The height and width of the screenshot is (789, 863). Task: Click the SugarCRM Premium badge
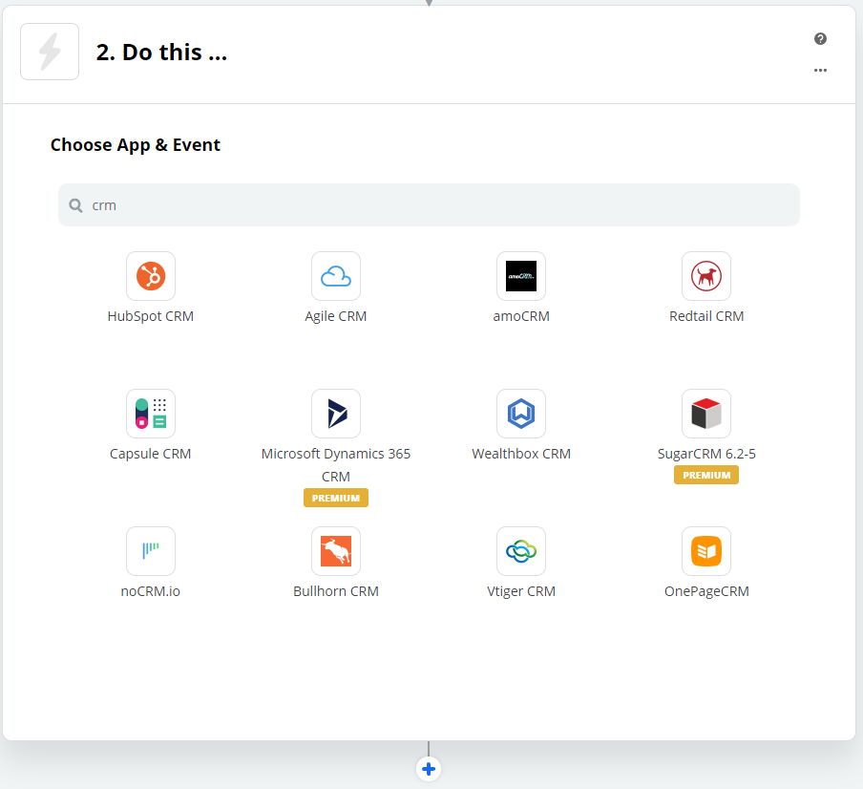706,475
